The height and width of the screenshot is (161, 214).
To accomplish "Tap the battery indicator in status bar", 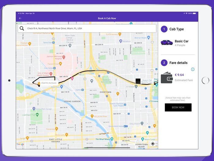I will point(194,13).
